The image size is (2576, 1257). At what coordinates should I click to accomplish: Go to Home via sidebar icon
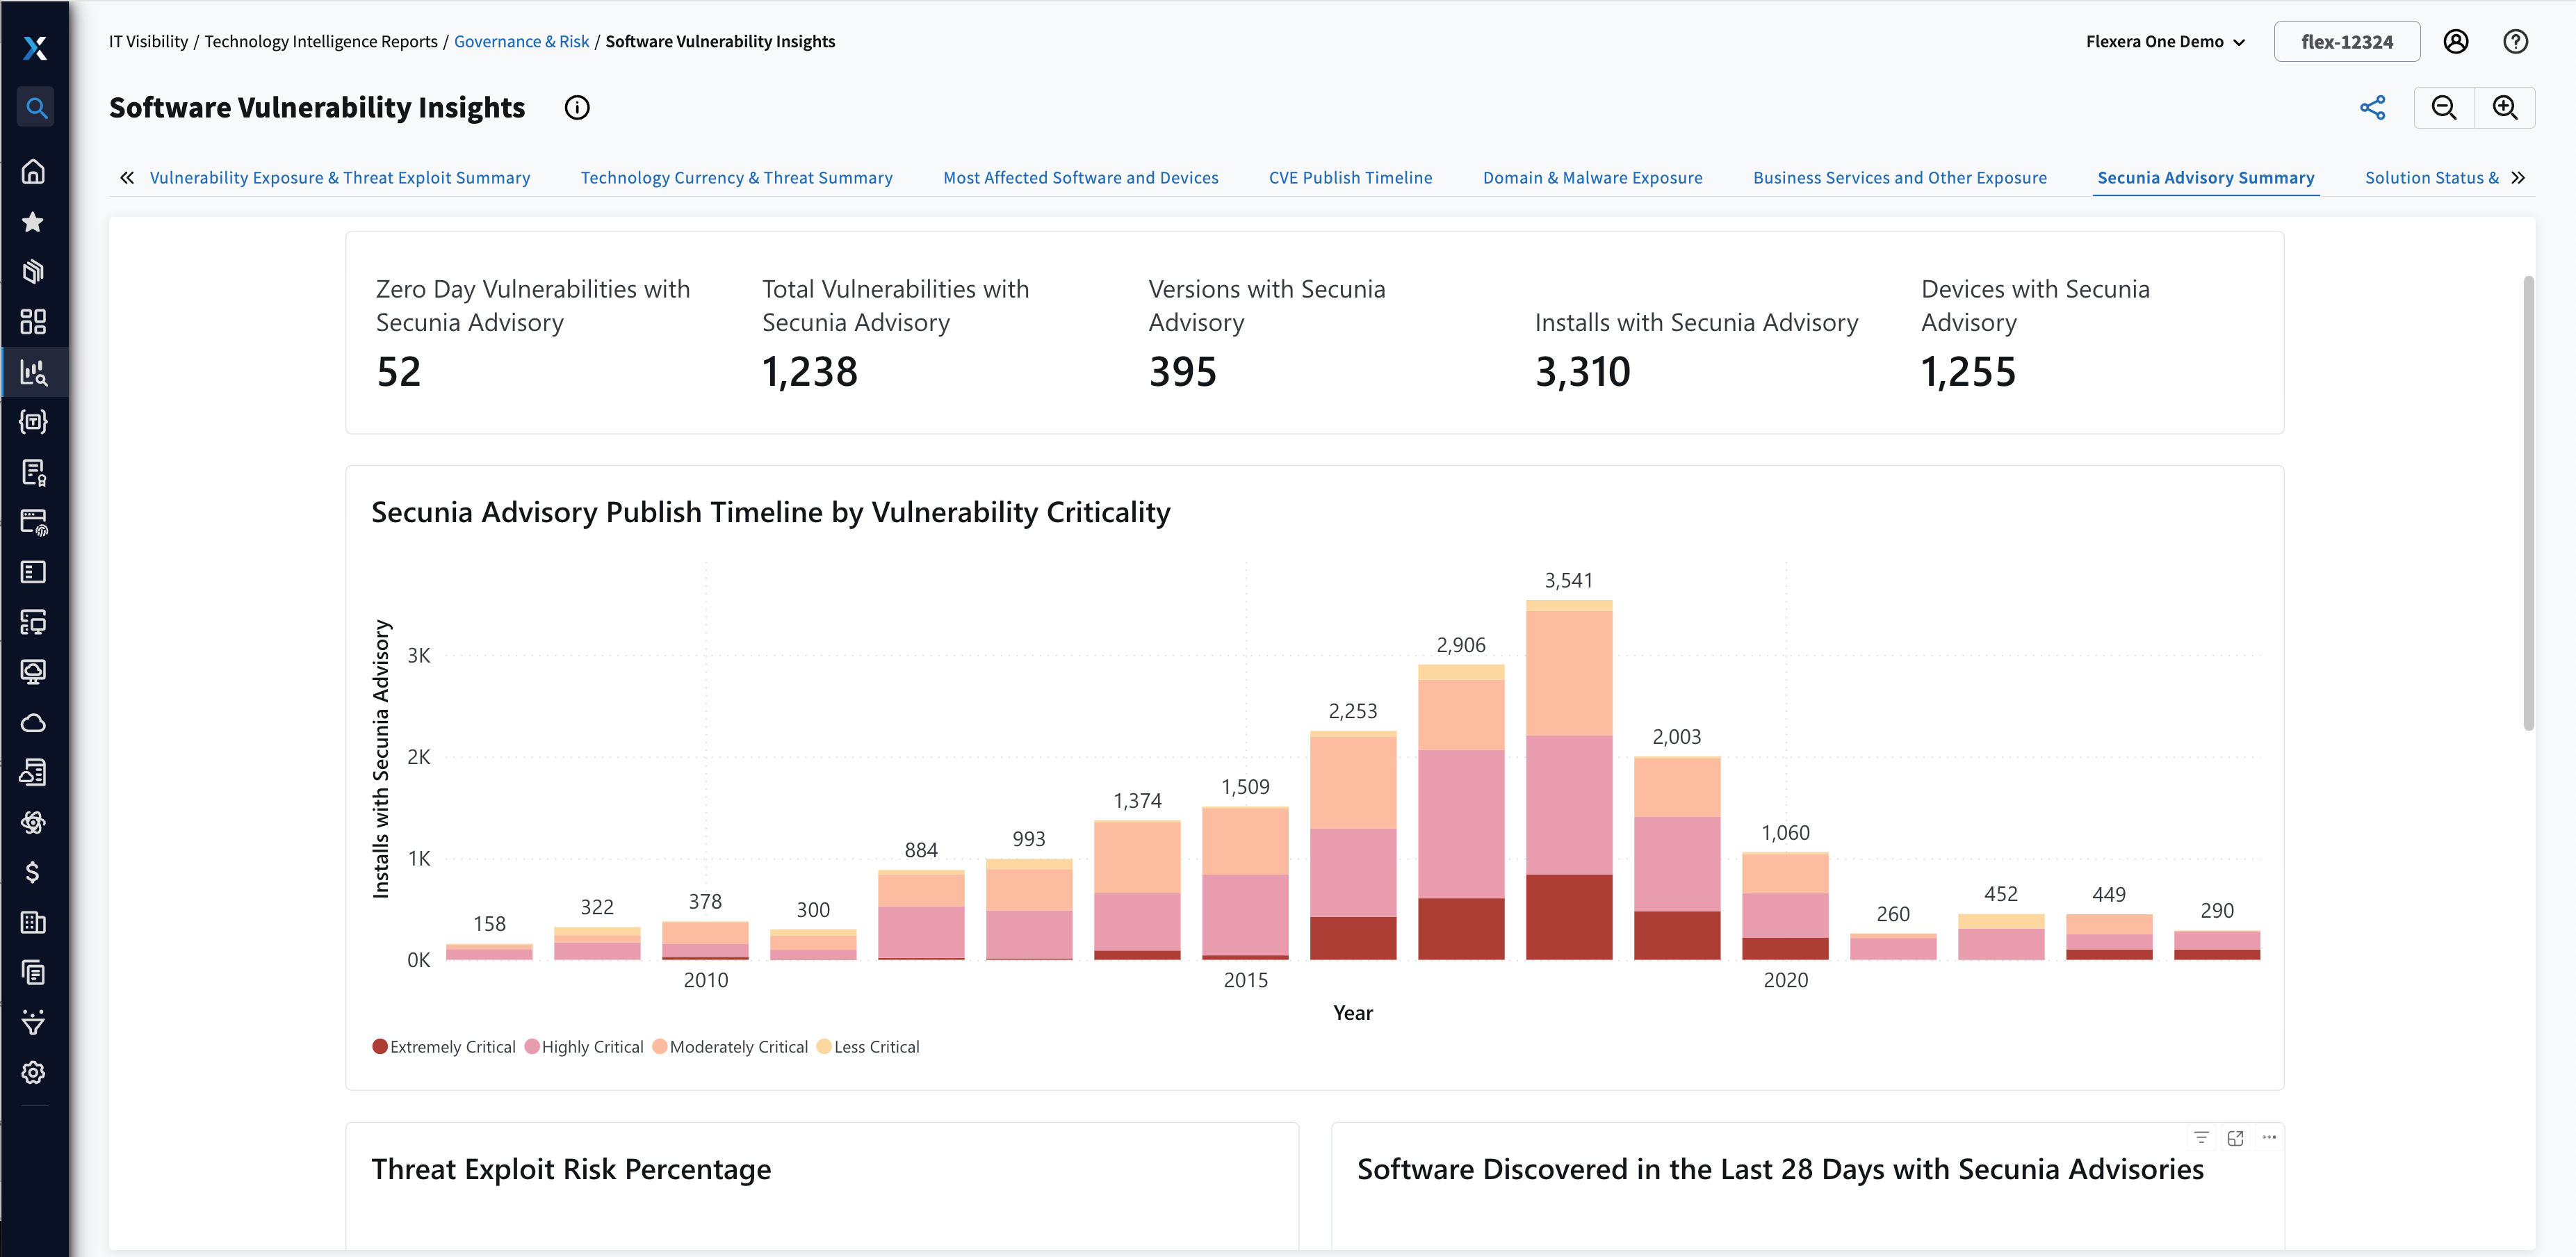click(34, 171)
